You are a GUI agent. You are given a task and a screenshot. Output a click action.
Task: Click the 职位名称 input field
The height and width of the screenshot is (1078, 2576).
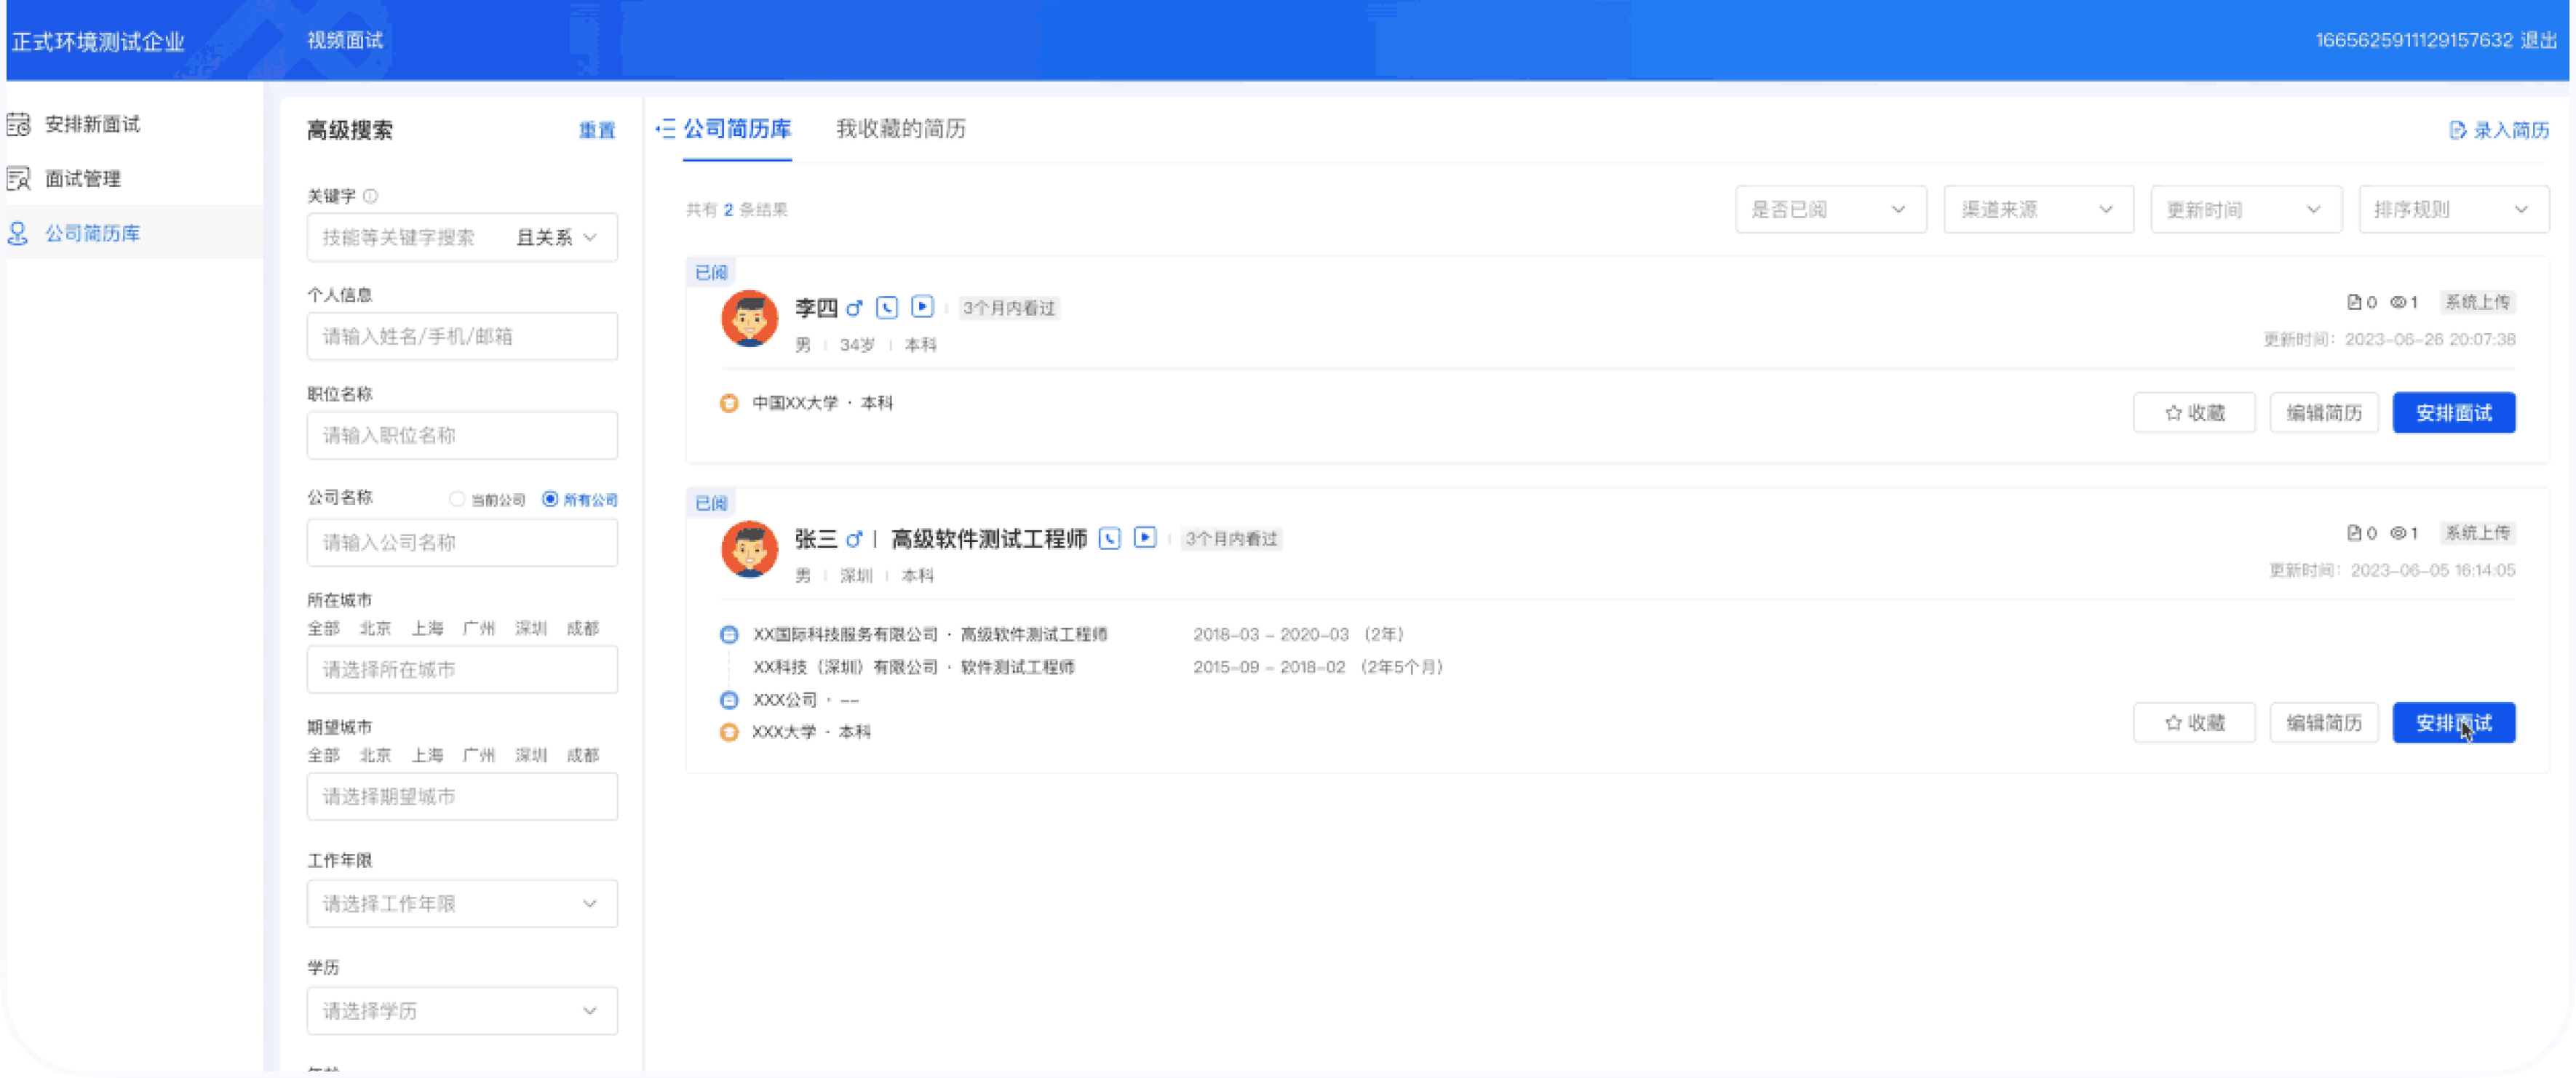(x=462, y=435)
